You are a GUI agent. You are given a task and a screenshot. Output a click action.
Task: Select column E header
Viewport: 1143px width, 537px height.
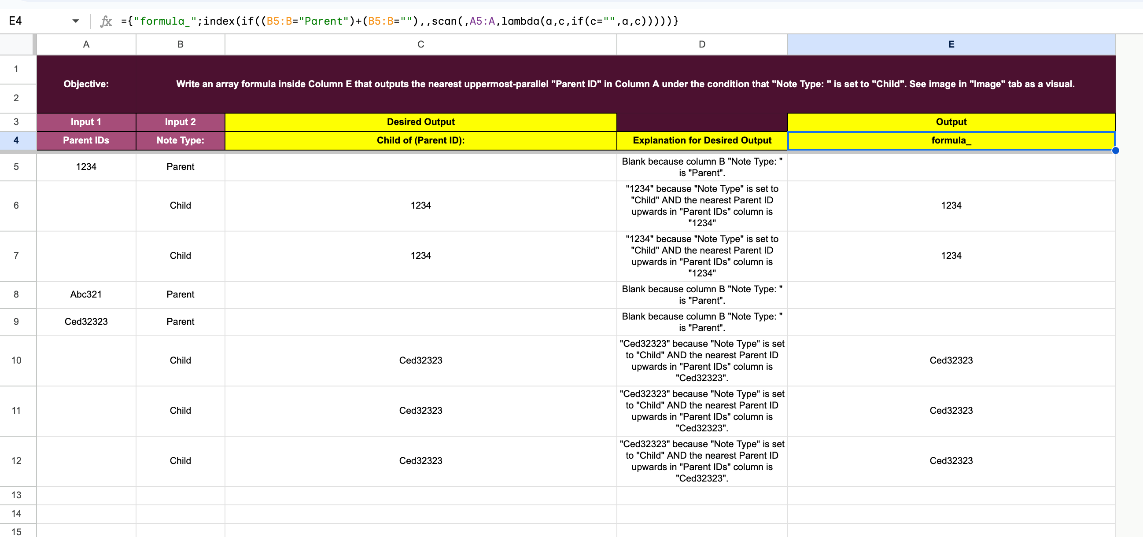(951, 44)
